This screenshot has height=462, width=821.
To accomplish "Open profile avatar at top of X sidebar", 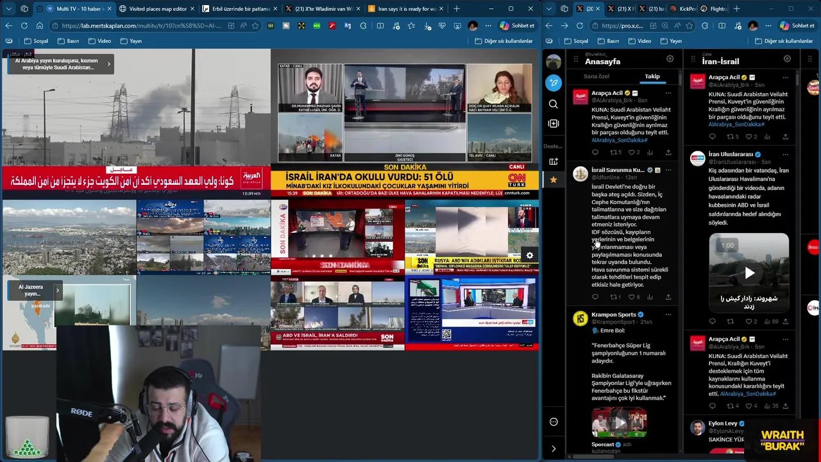I will point(554,62).
